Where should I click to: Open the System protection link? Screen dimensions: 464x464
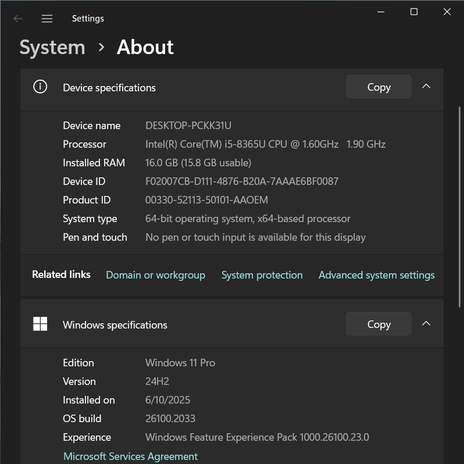[x=262, y=275]
